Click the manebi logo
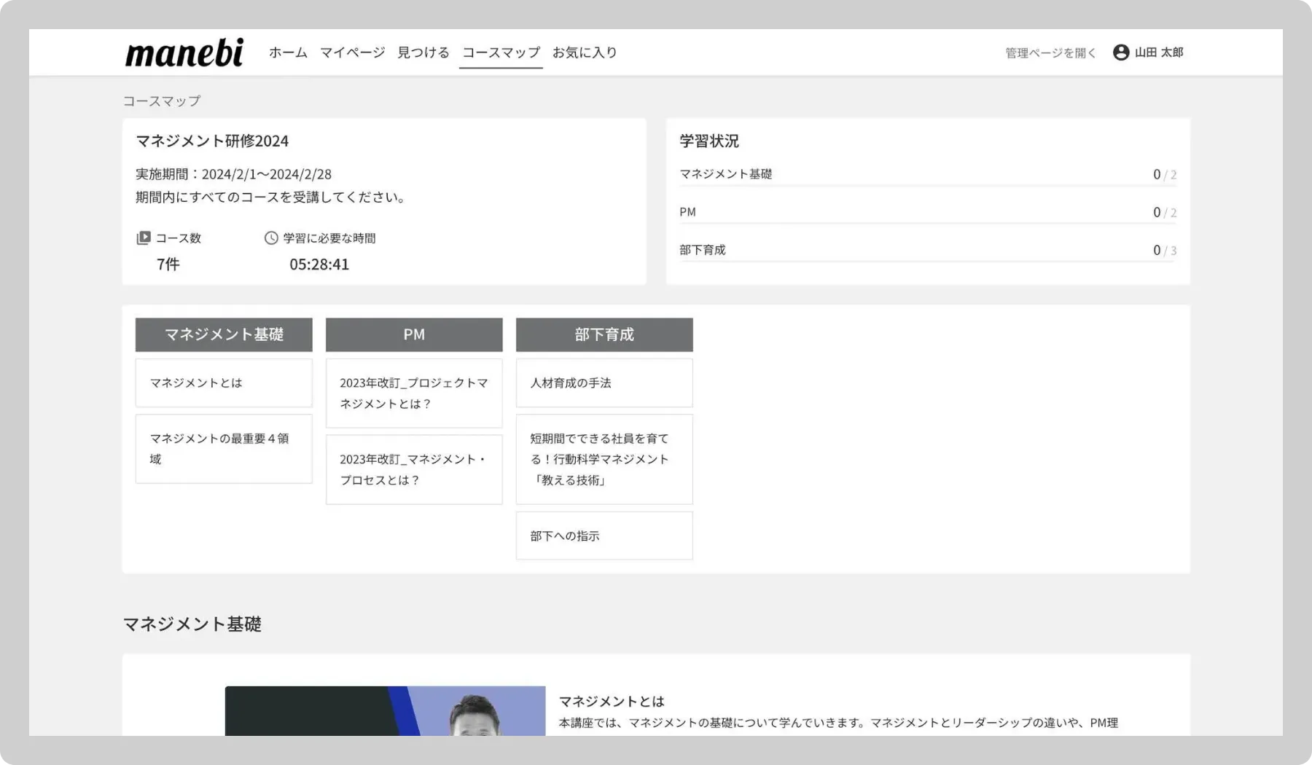Image resolution: width=1312 pixels, height=765 pixels. [x=184, y=53]
